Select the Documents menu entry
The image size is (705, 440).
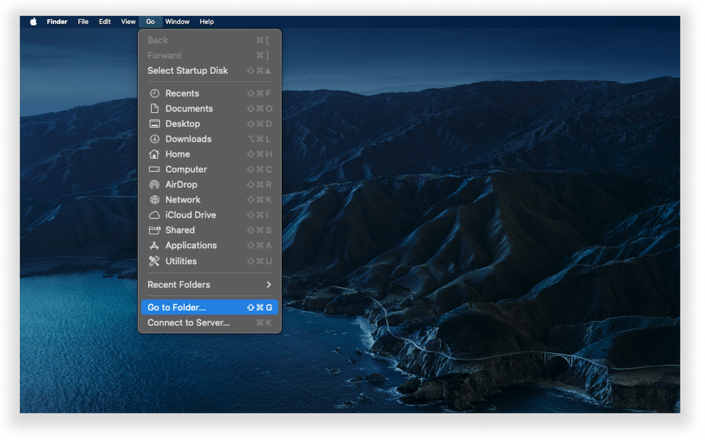(x=210, y=109)
